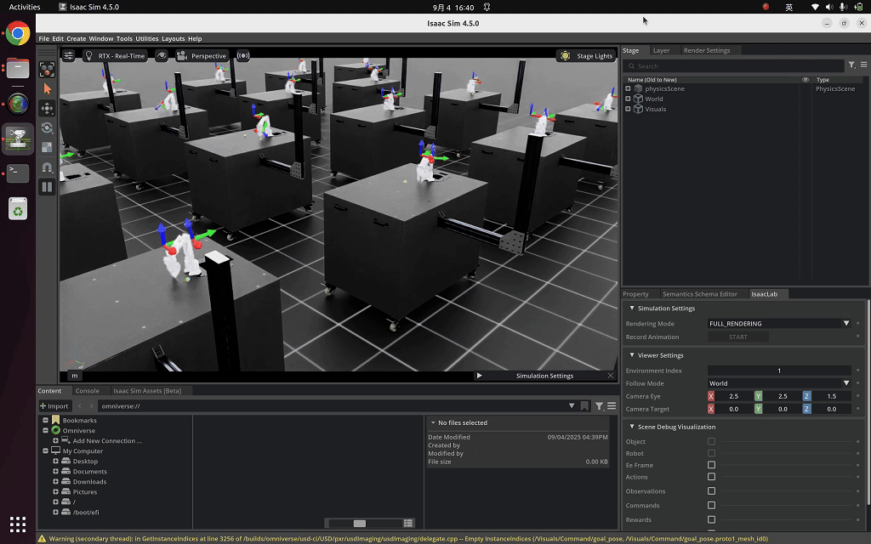Switch to the Layer tab
This screenshot has height=544, width=871.
tap(661, 50)
